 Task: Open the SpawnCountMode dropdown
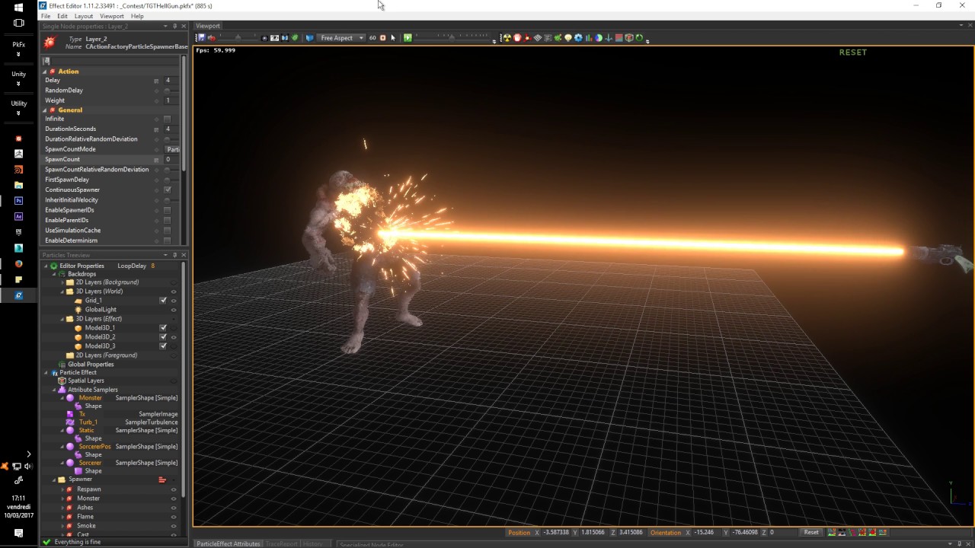click(173, 149)
